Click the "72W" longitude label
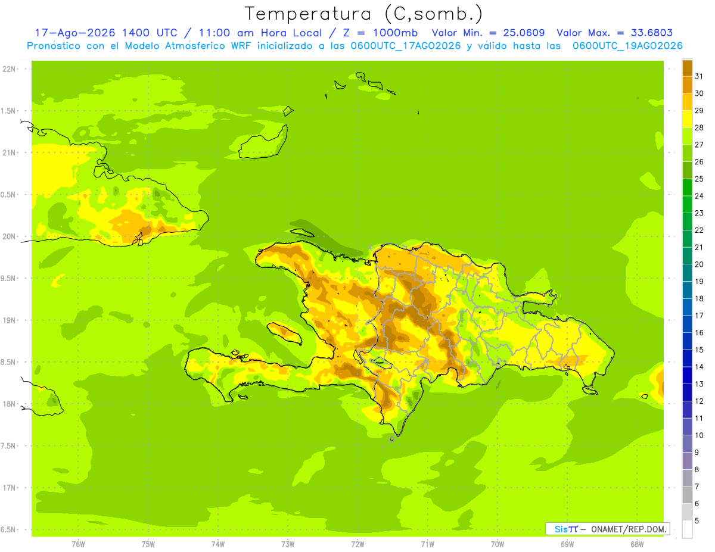Screen dimensions: 715x552 [357, 544]
